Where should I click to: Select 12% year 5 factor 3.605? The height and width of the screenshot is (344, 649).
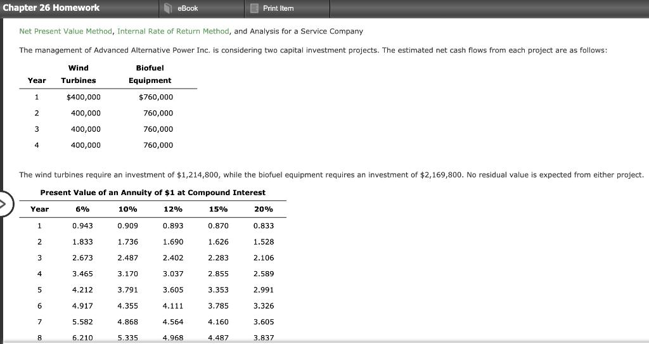click(173, 290)
